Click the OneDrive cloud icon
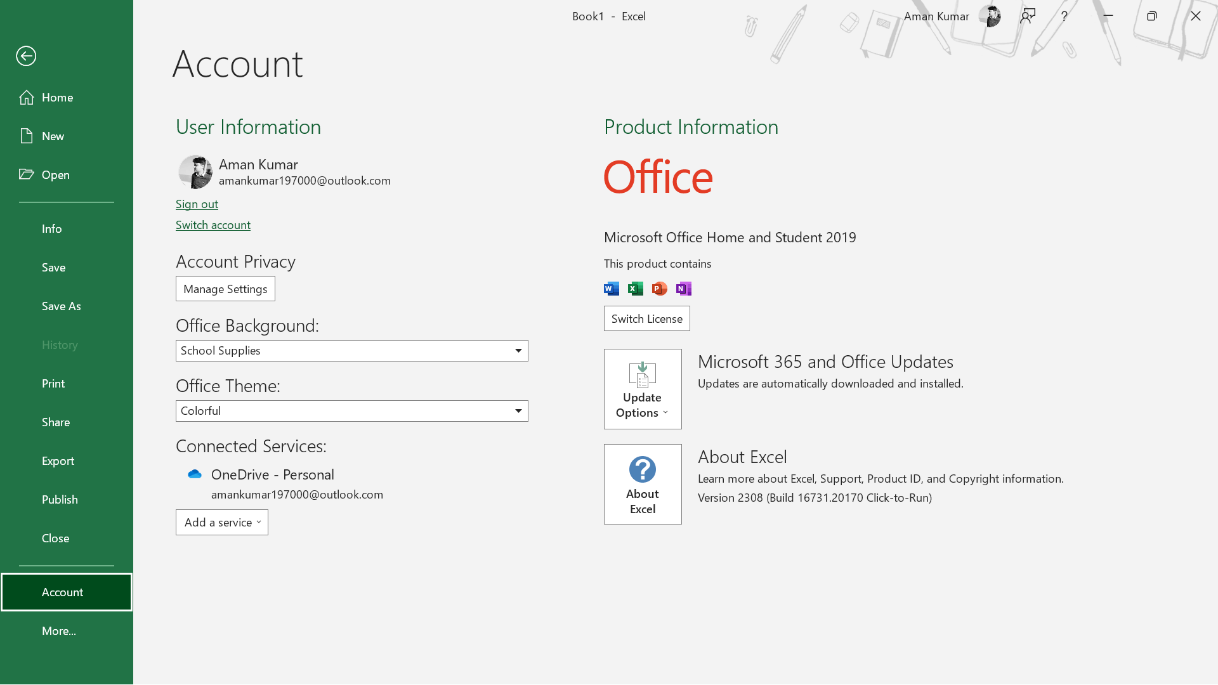Image resolution: width=1218 pixels, height=685 pixels. tap(195, 474)
